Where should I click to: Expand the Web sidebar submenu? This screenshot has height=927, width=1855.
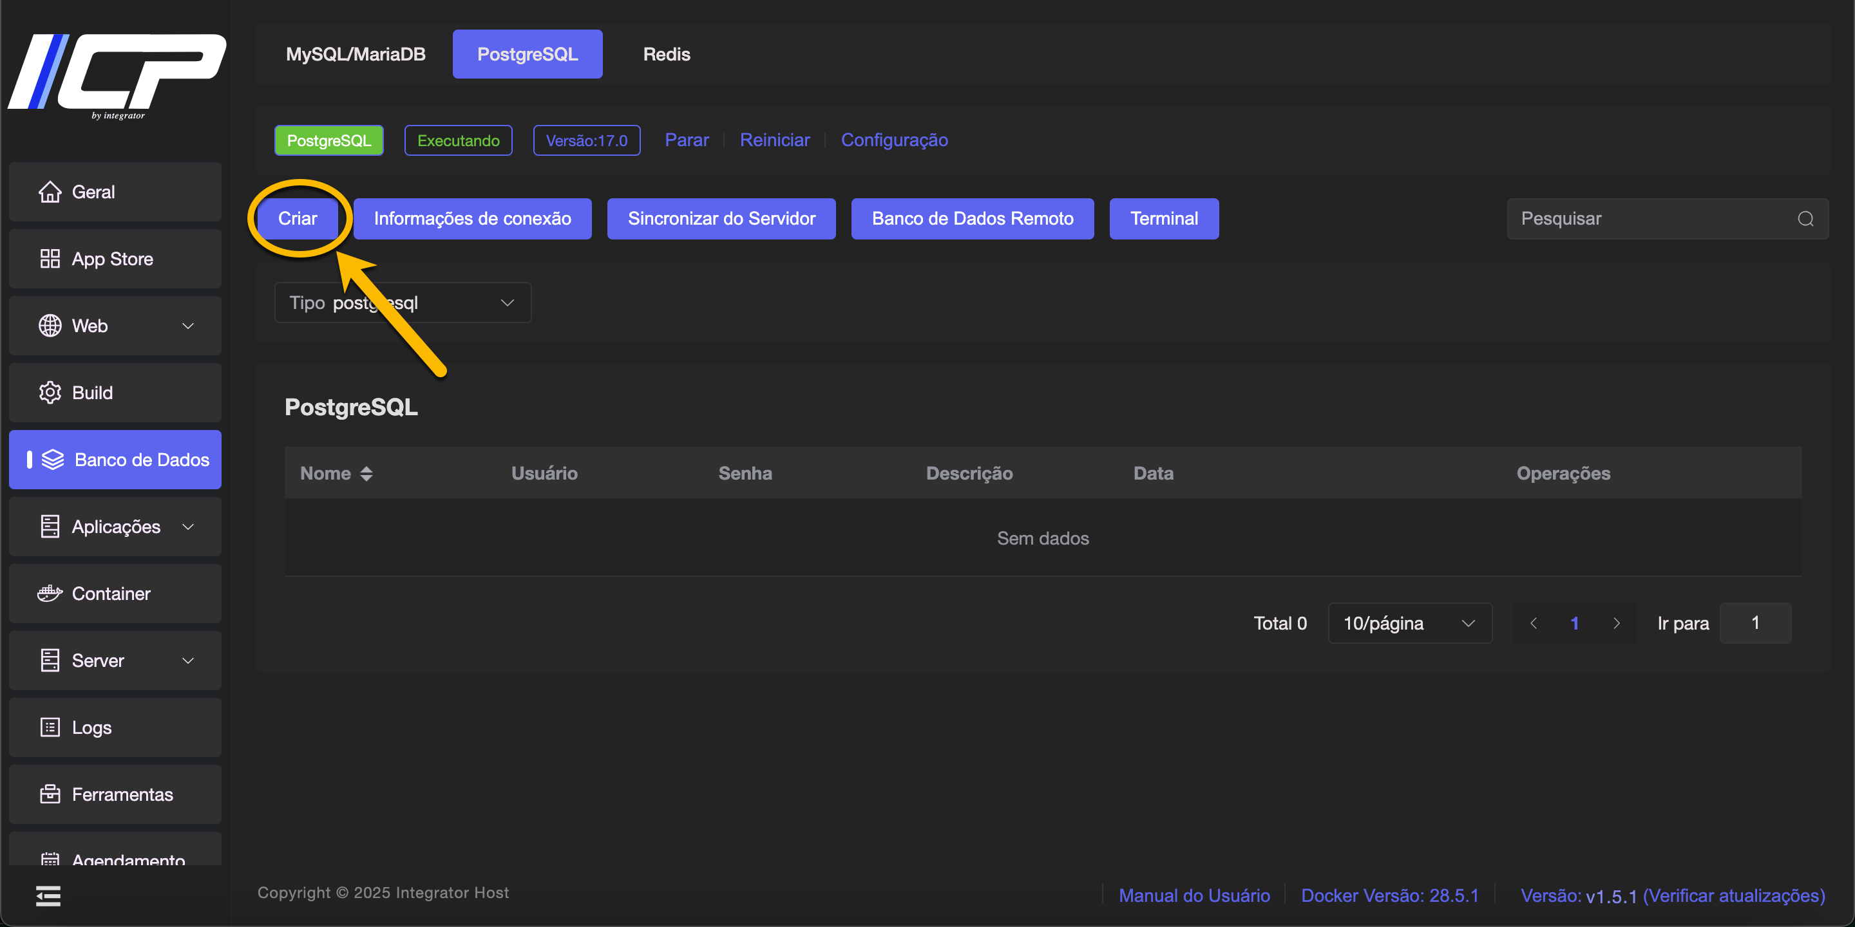(x=188, y=326)
